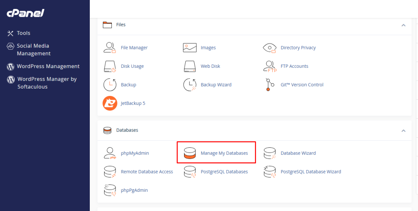Open the File Manager icon
Image resolution: width=418 pixels, height=211 pixels.
point(109,48)
